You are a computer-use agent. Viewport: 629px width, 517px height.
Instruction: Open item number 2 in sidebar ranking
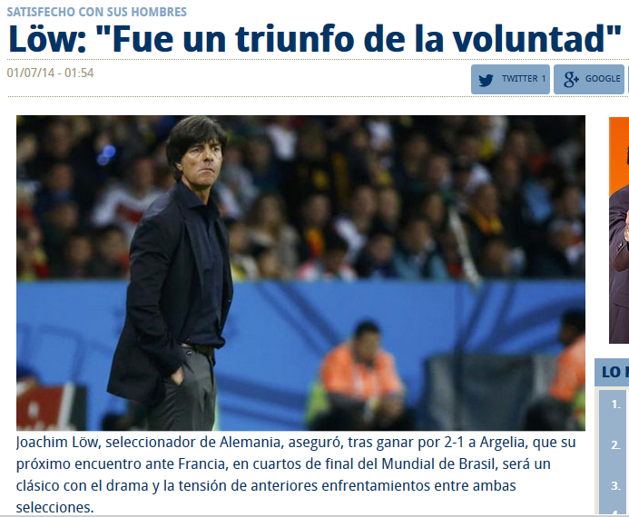615,444
